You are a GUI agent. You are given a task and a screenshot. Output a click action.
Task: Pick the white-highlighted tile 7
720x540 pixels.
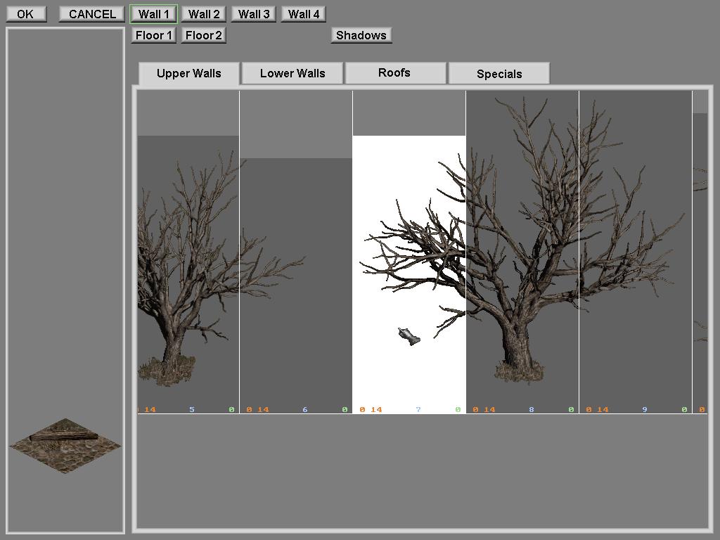pos(409,274)
